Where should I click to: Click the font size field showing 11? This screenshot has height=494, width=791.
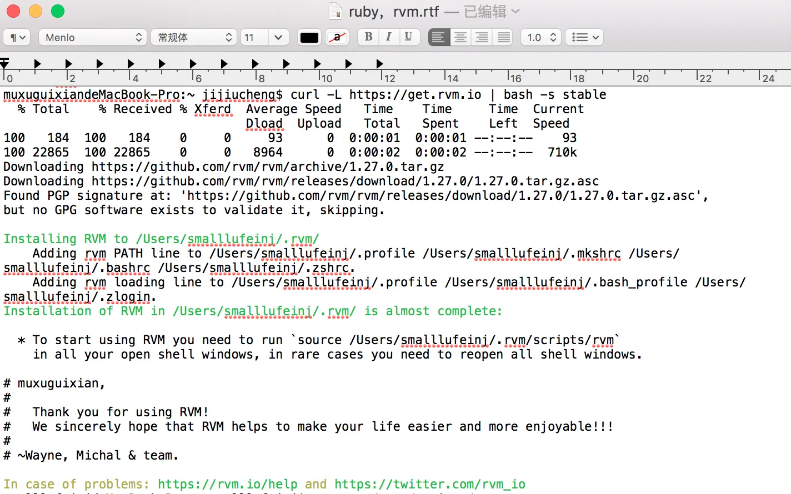254,37
